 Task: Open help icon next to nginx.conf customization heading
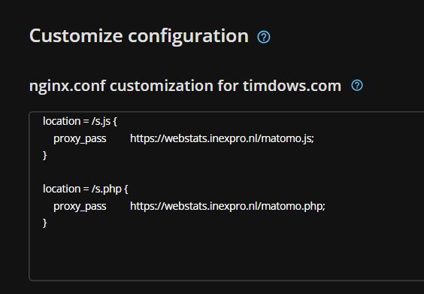357,86
